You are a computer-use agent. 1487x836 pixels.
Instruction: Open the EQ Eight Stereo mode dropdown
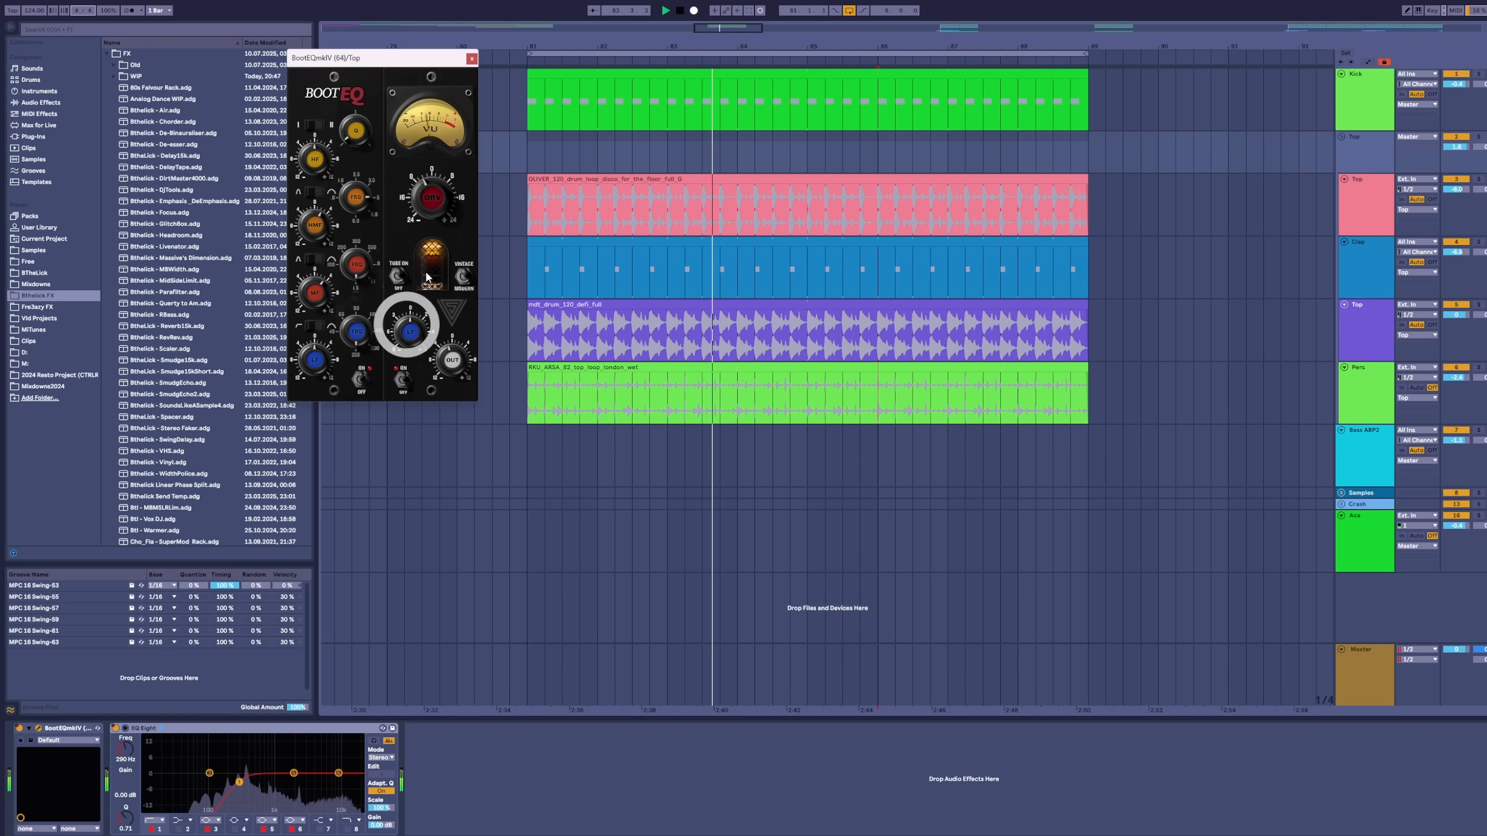(x=381, y=757)
